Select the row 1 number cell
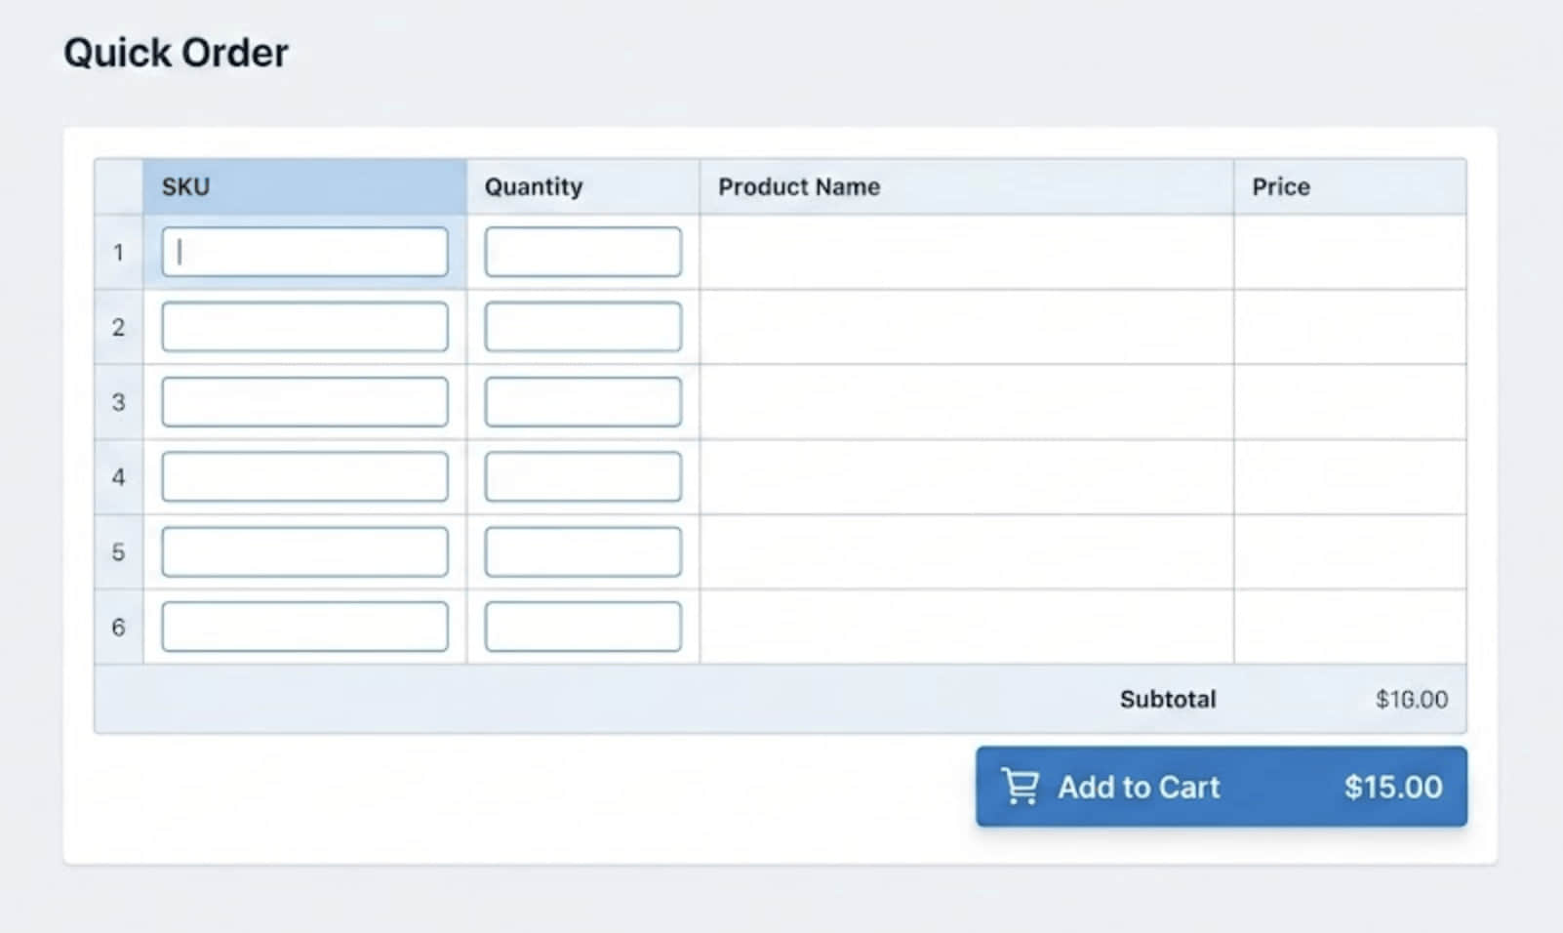 click(x=118, y=253)
